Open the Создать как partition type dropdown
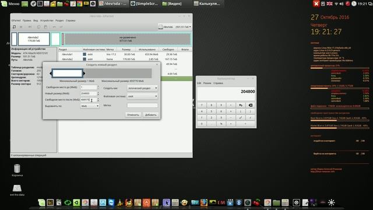373x210 pixels. click(x=142, y=88)
